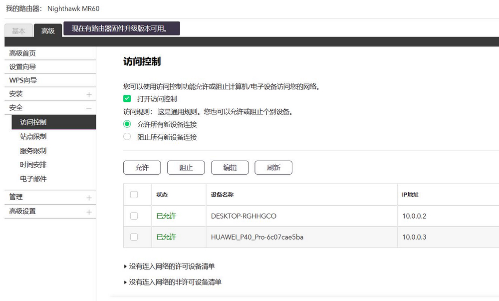Click the firmware upgrade notification banner
The image size is (499, 301).
(122, 28)
